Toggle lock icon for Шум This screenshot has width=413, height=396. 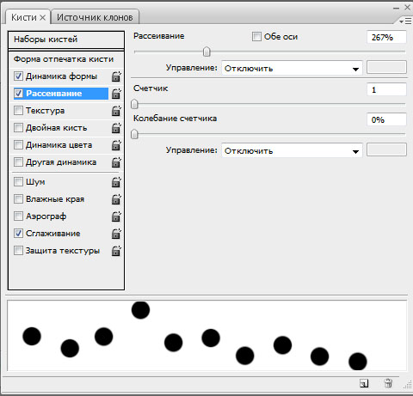(116, 182)
